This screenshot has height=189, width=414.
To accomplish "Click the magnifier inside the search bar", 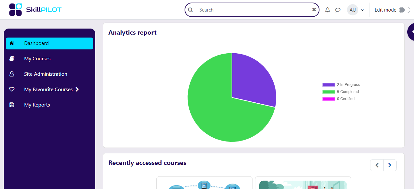I will pyautogui.click(x=190, y=10).
